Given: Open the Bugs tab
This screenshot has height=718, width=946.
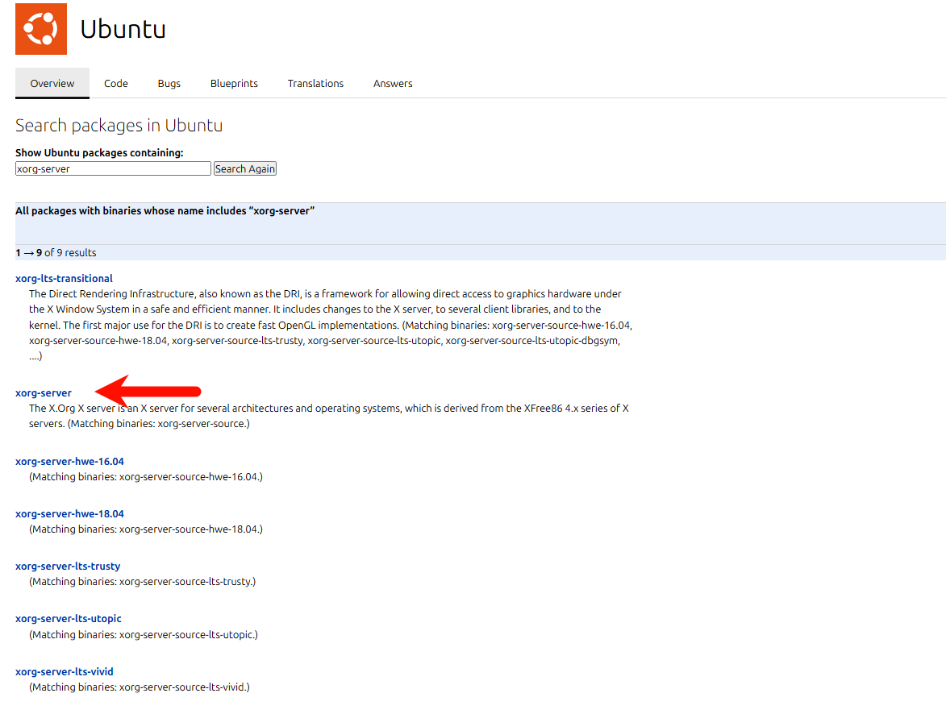Looking at the screenshot, I should [169, 83].
